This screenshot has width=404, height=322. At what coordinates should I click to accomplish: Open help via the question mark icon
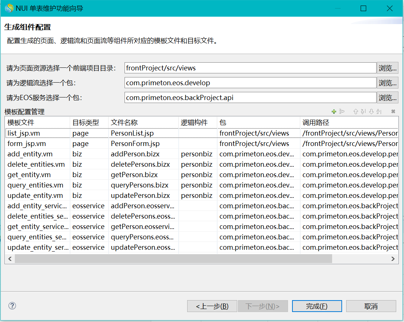tap(12, 306)
